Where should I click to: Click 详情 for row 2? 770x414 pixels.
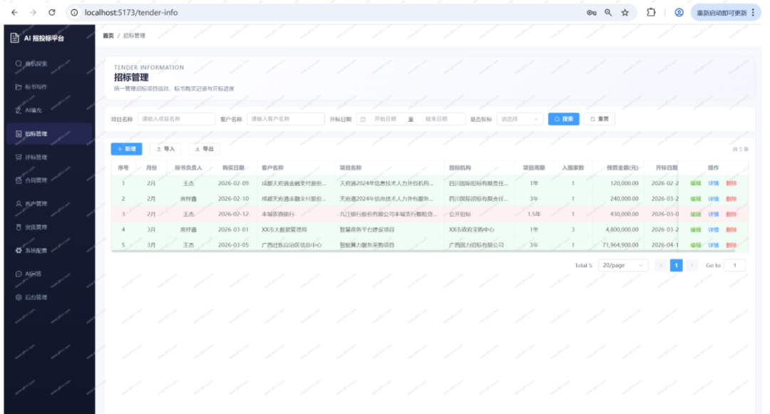713,199
